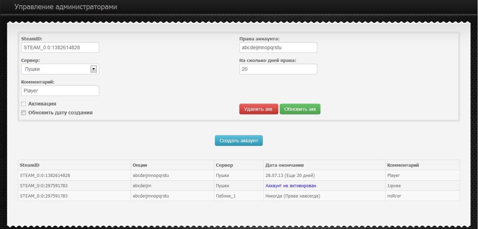Viewport: 478px width, 229px height.
Task: Click the Права аккаунта input field
Action: [278, 48]
